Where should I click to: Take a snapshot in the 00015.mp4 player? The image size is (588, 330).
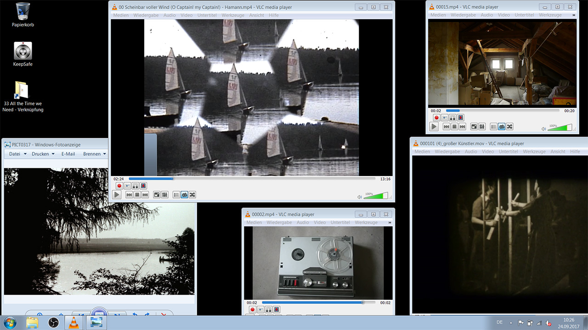tap(445, 118)
